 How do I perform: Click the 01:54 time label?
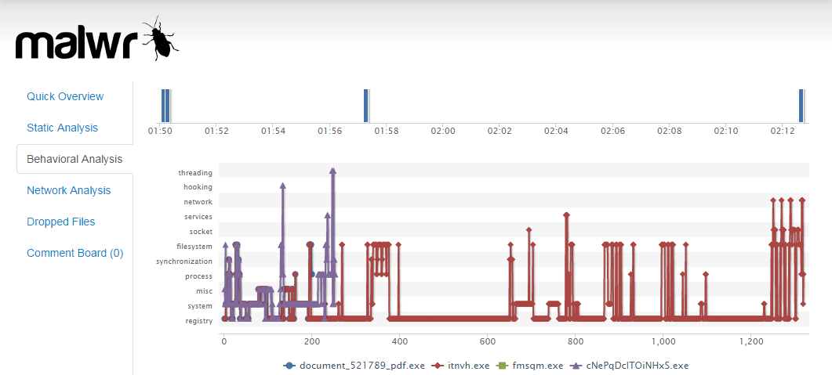click(x=273, y=131)
